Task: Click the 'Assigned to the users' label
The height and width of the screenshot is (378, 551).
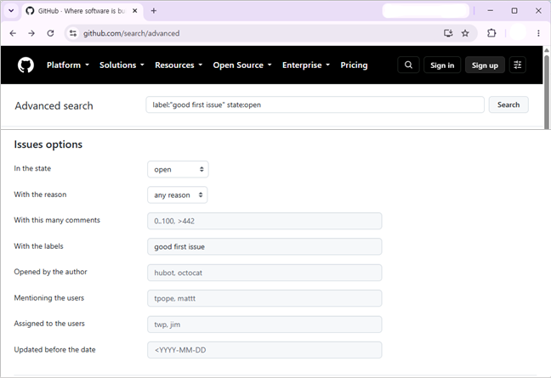Action: point(49,324)
